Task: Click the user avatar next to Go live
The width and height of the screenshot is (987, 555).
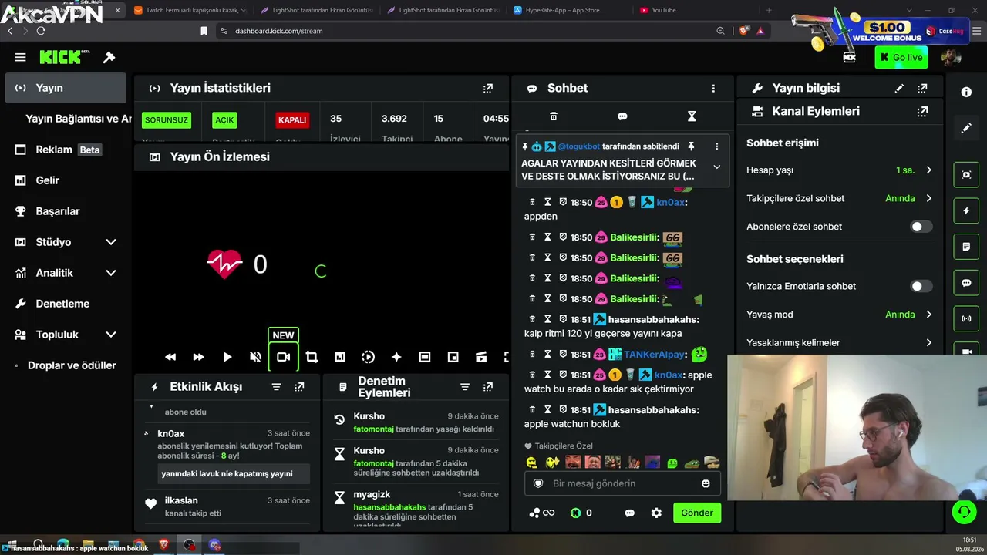Action: point(951,57)
